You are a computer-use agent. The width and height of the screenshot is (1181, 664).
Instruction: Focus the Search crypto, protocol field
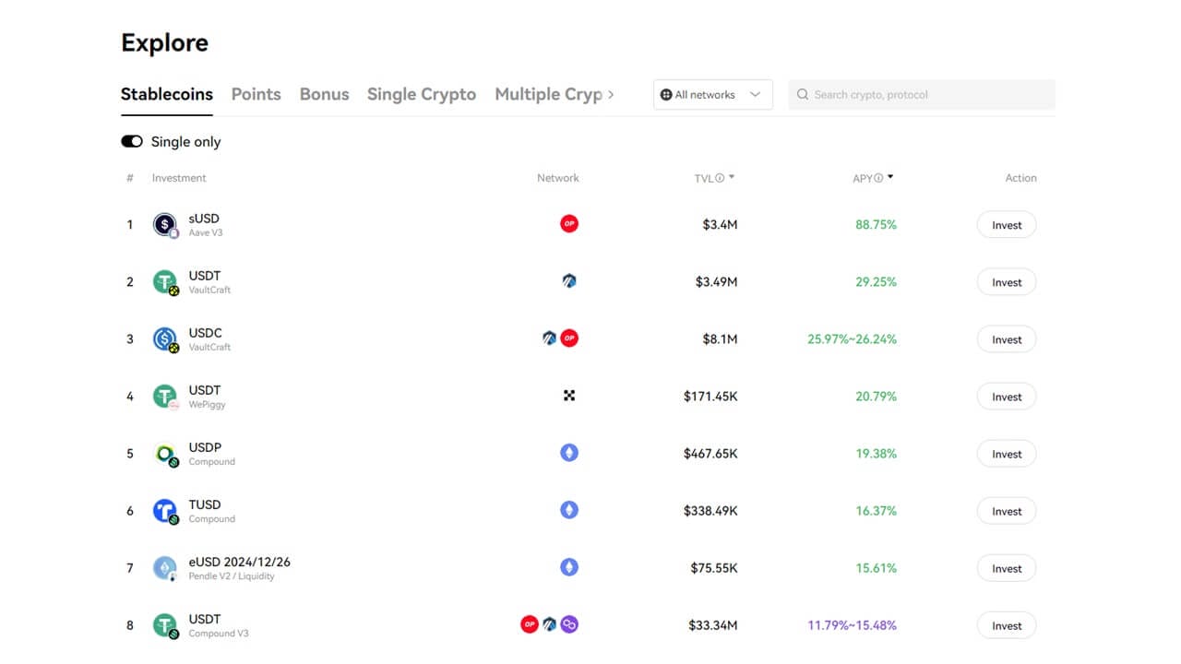922,94
